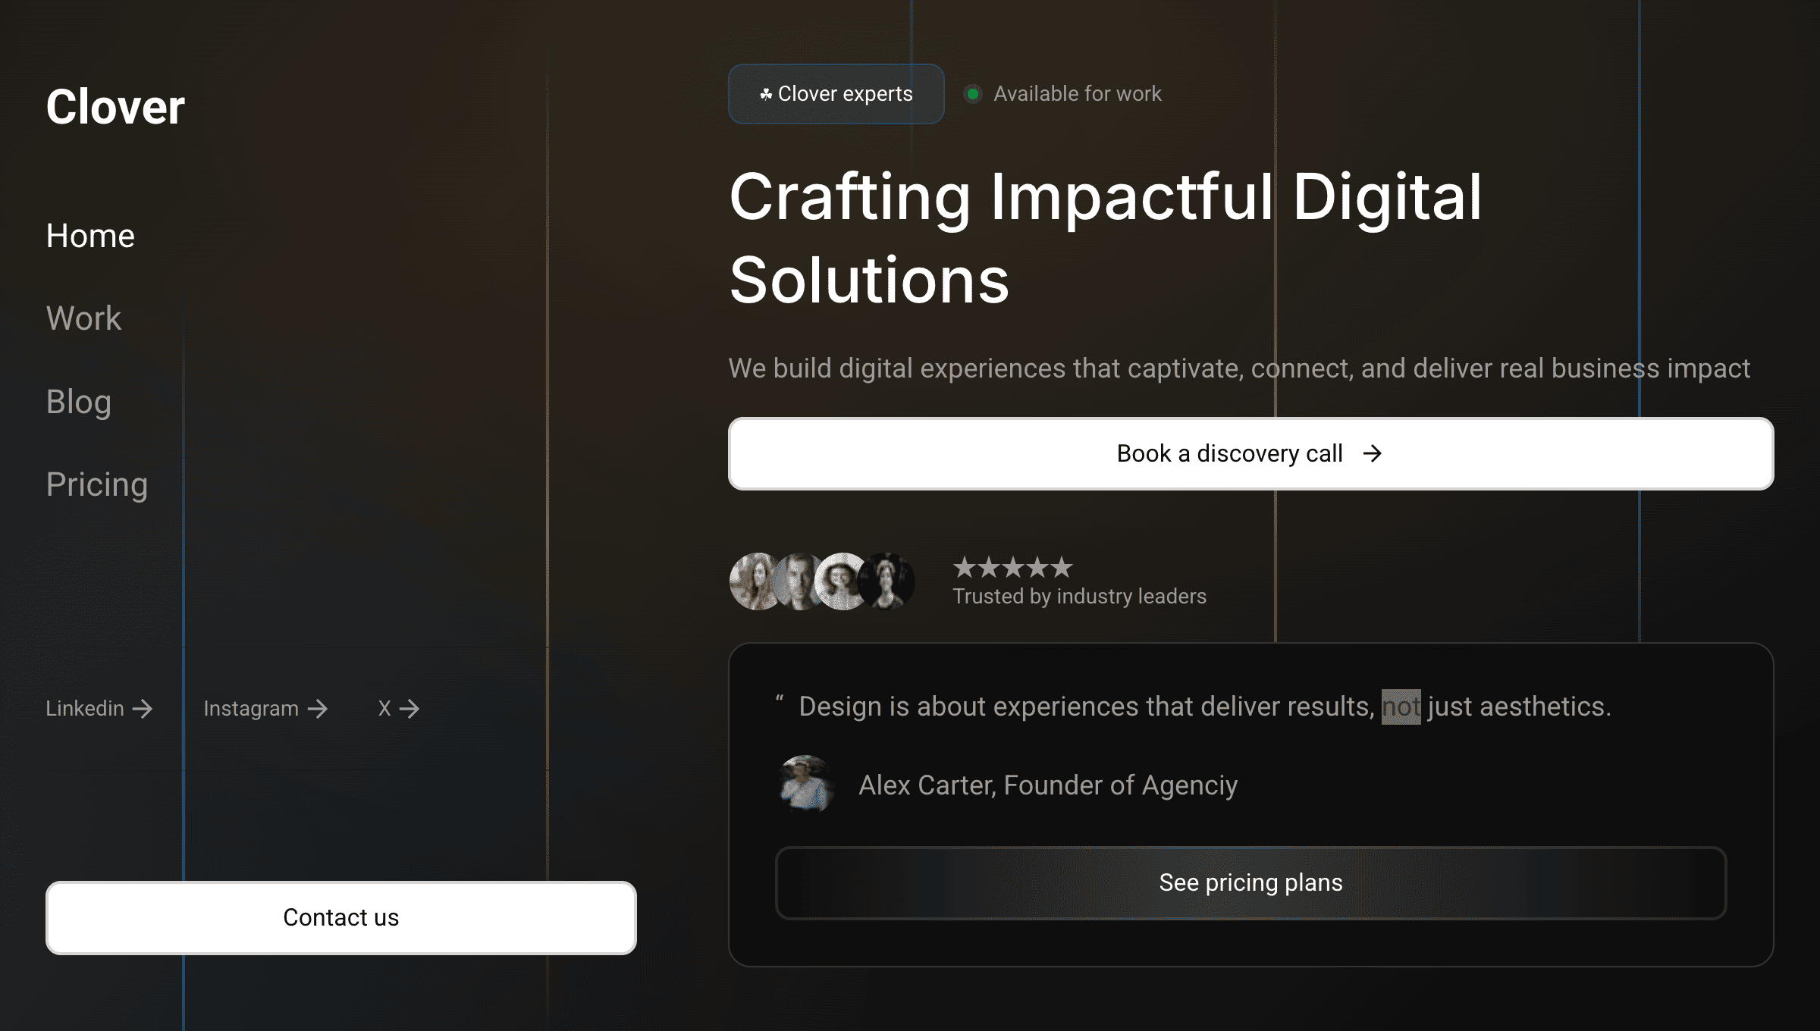Click the arrow icon beside Instagram
This screenshot has height=1031, width=1820.
(318, 709)
